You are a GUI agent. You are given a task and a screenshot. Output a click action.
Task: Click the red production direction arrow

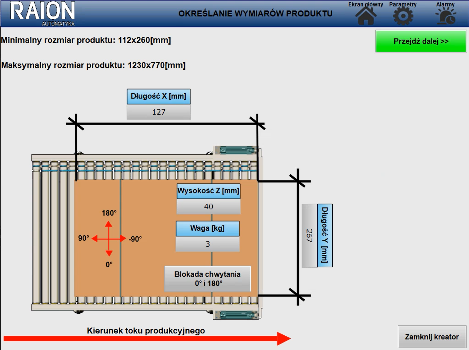pyautogui.click(x=147, y=338)
